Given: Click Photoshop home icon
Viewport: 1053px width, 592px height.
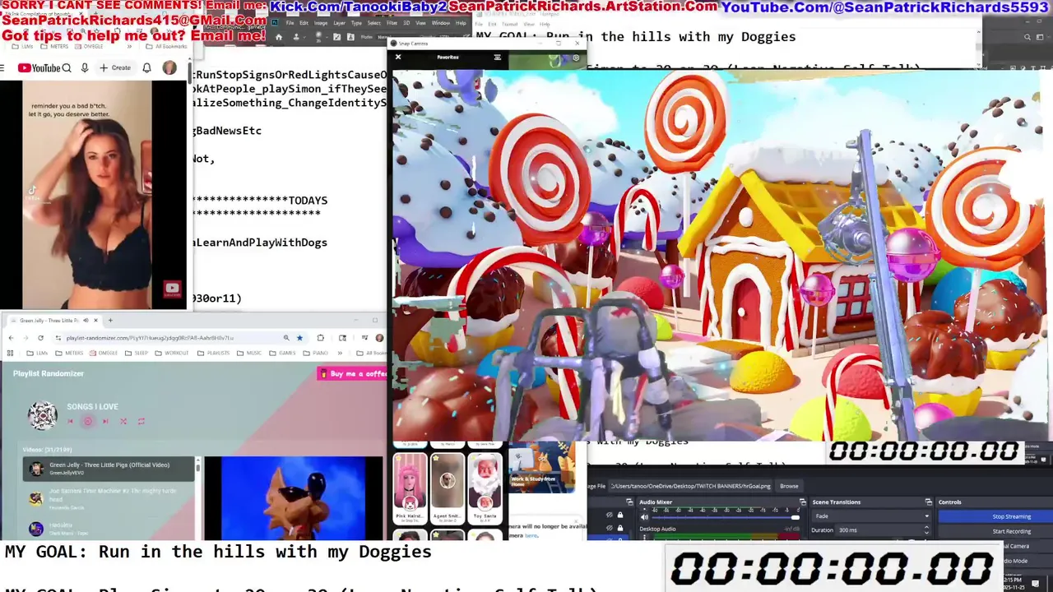Looking at the screenshot, I should pos(279,37).
